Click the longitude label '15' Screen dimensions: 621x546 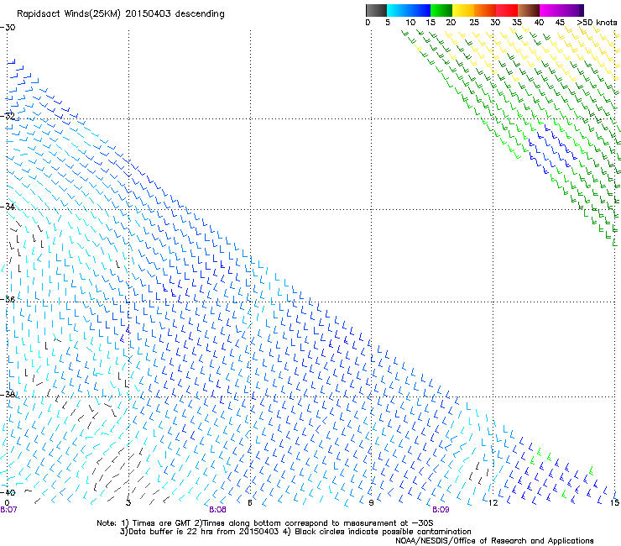click(614, 502)
